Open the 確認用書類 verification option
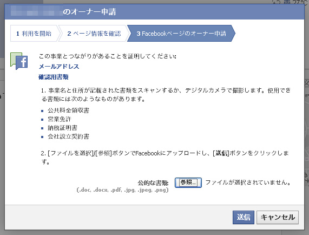309x235 pixels. click(x=54, y=77)
